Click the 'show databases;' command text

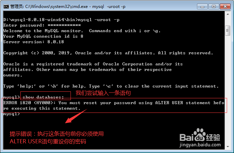click(x=43, y=97)
